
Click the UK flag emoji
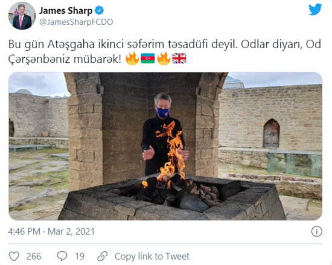(x=179, y=59)
